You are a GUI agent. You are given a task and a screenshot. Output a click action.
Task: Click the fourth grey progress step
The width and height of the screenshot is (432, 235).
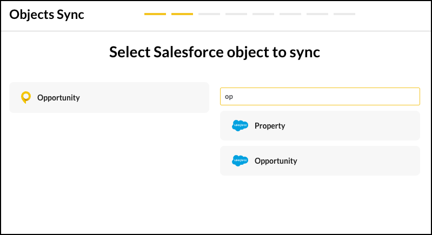[236, 14]
